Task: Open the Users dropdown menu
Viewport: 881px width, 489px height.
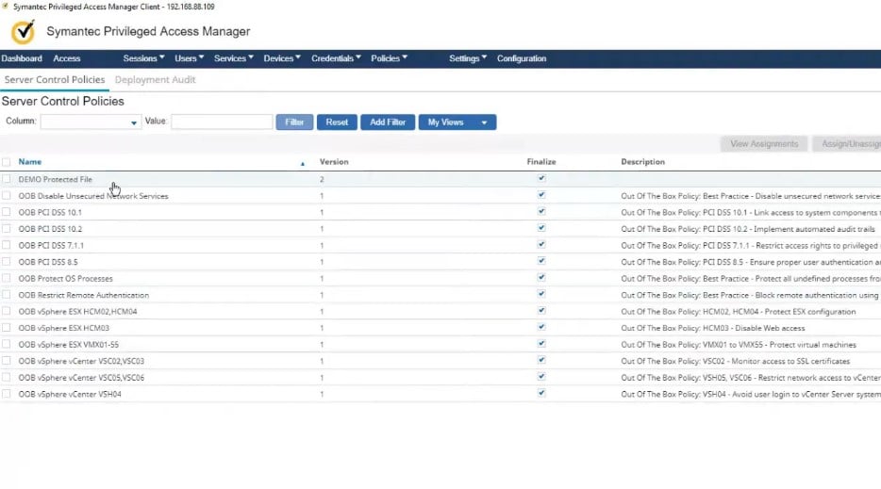Action: tap(189, 58)
